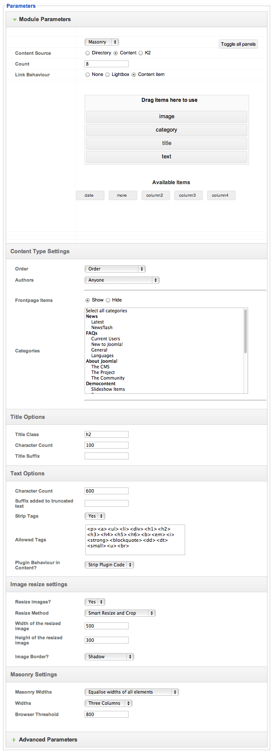Select Content as content source
The height and width of the screenshot is (754, 274).
[x=116, y=53]
